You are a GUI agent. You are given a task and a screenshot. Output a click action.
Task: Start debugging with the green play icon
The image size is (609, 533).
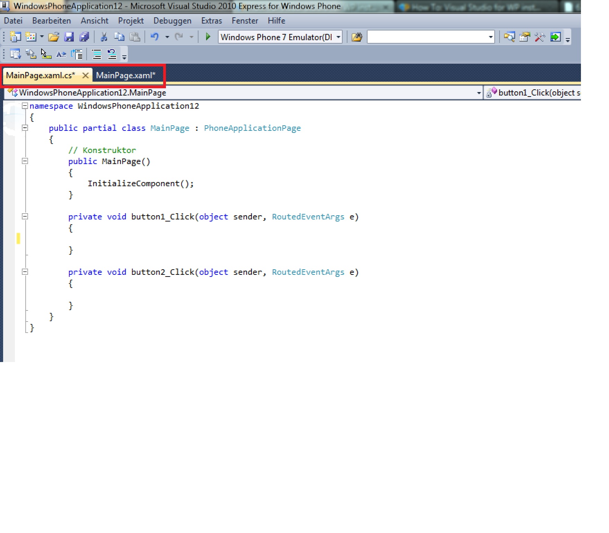[x=208, y=37]
